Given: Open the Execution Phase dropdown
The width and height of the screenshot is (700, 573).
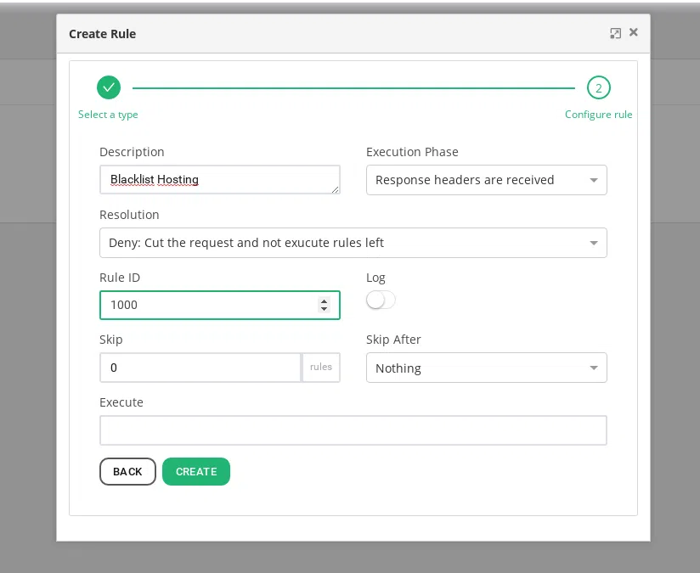Looking at the screenshot, I should [x=486, y=179].
